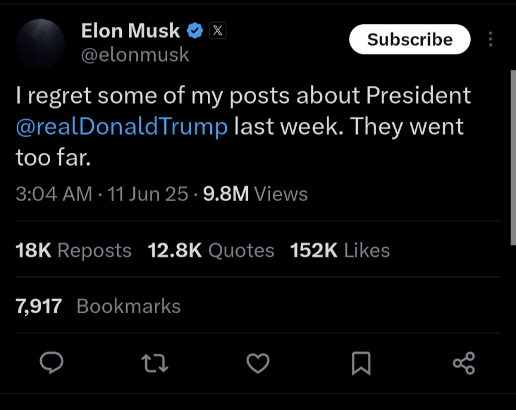Click the 9.8M Views count

tap(256, 194)
